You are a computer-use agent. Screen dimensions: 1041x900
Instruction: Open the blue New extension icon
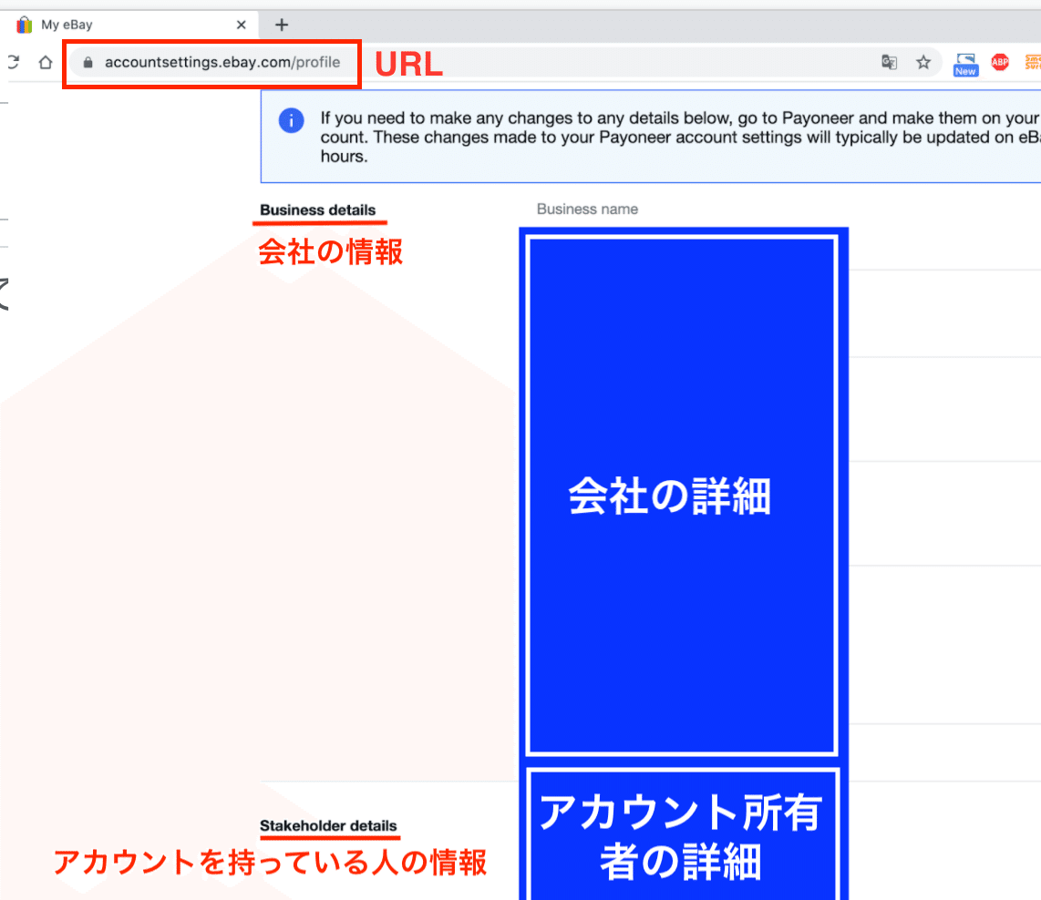pyautogui.click(x=965, y=65)
